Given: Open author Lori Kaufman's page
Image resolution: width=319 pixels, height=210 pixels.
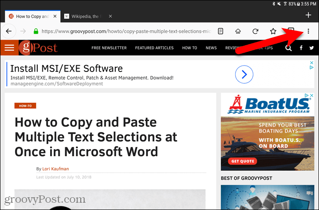Looking at the screenshot, I should tap(56, 169).
